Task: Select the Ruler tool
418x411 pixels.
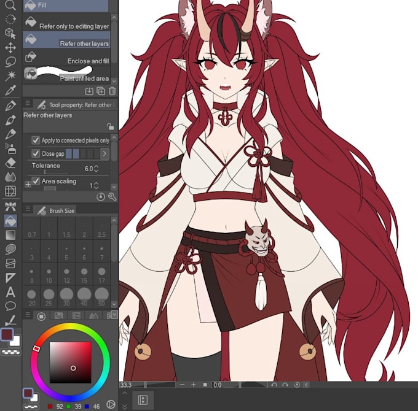Action: coord(10,278)
